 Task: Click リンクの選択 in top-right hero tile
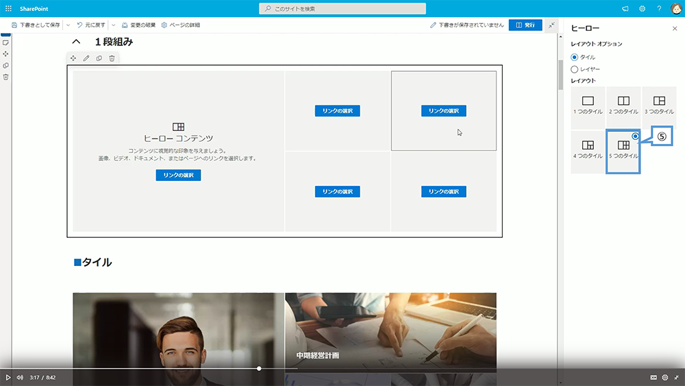click(443, 110)
